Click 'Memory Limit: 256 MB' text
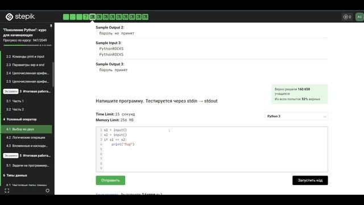This screenshot has height=205, width=364. 115,120
